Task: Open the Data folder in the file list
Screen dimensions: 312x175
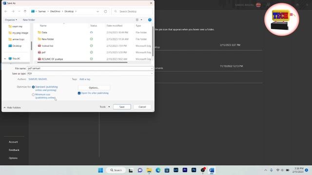Action: tap(44, 33)
